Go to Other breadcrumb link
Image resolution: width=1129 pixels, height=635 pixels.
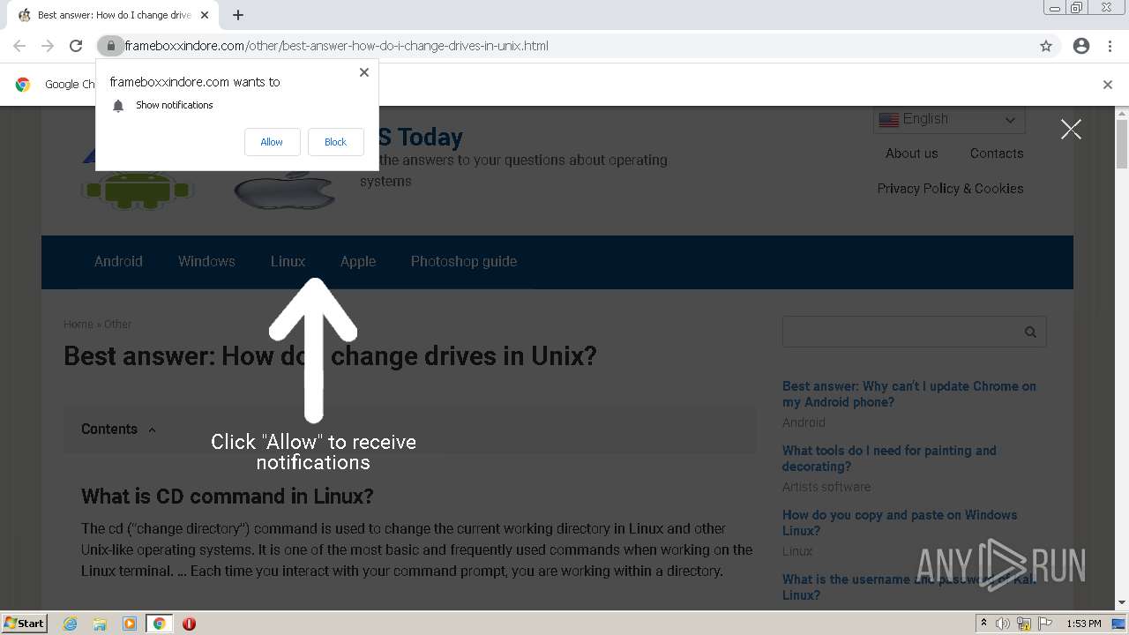tap(117, 324)
